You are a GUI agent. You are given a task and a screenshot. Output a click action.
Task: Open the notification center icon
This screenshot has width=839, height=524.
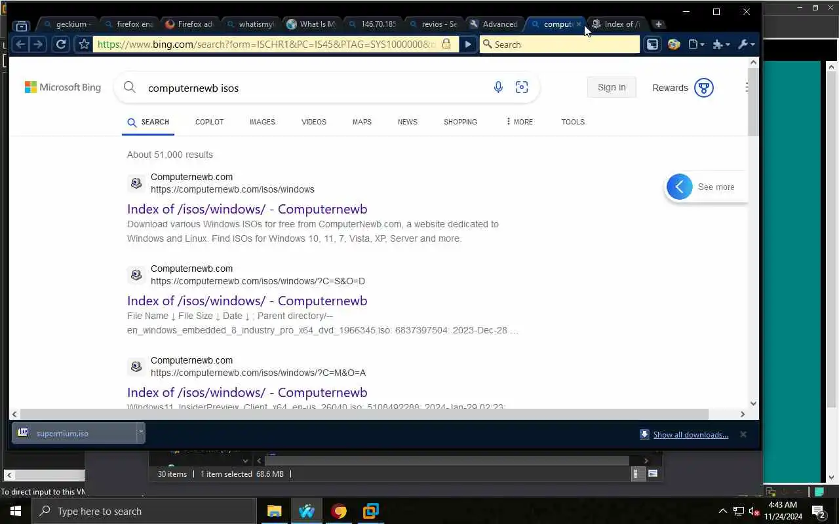(x=818, y=511)
